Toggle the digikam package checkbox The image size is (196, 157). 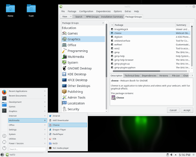pos(112,37)
